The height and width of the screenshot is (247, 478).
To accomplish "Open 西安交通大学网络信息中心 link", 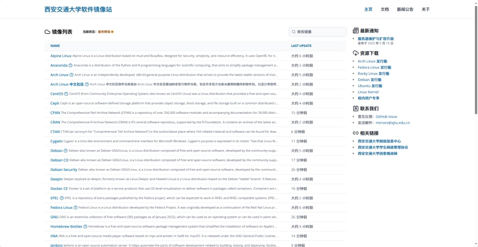I will click(x=379, y=141).
